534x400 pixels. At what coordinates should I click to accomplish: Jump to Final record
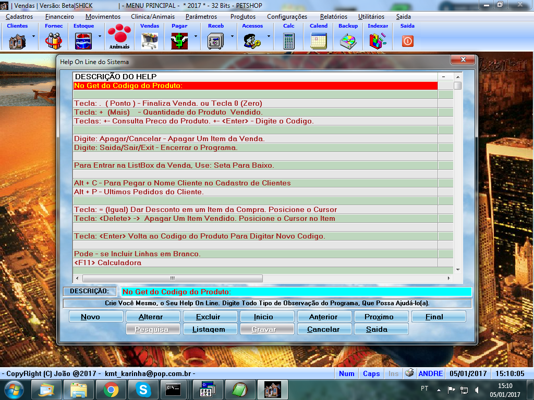439,317
